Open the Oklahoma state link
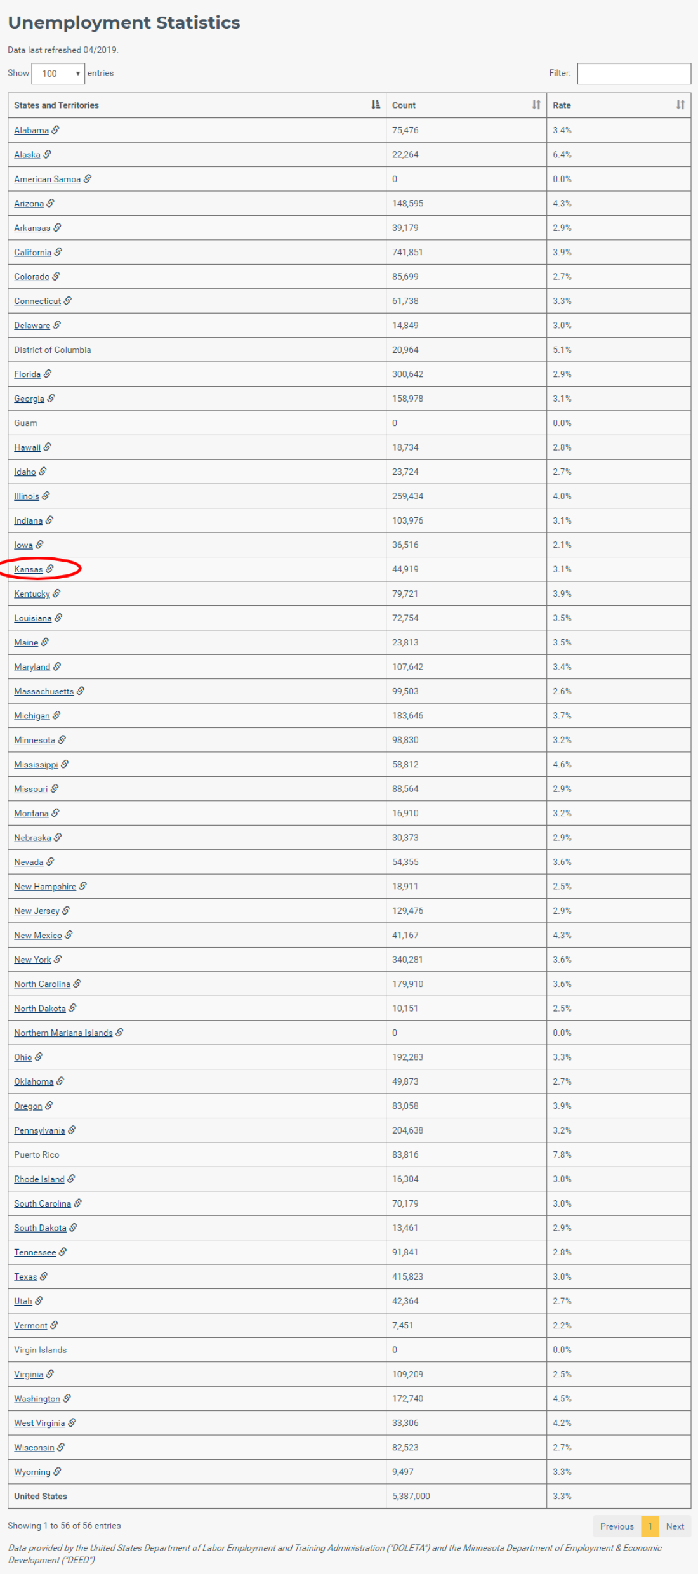 (34, 1081)
